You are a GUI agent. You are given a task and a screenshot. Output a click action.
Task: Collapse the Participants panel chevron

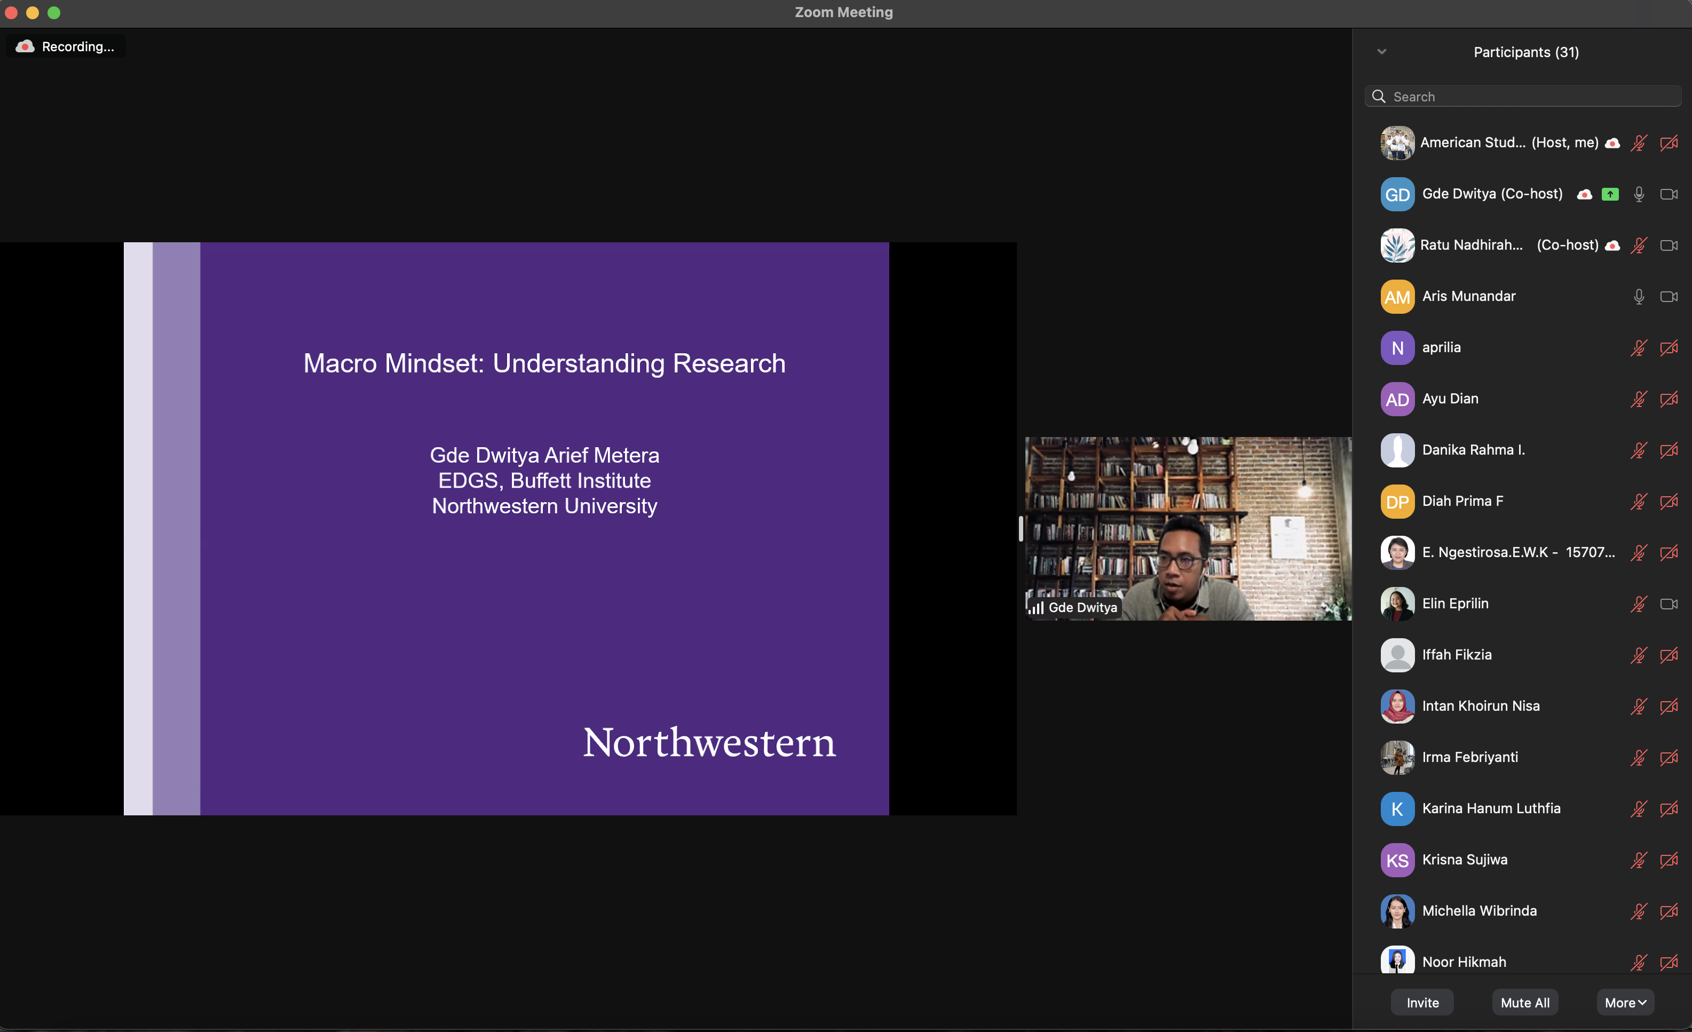click(x=1381, y=52)
